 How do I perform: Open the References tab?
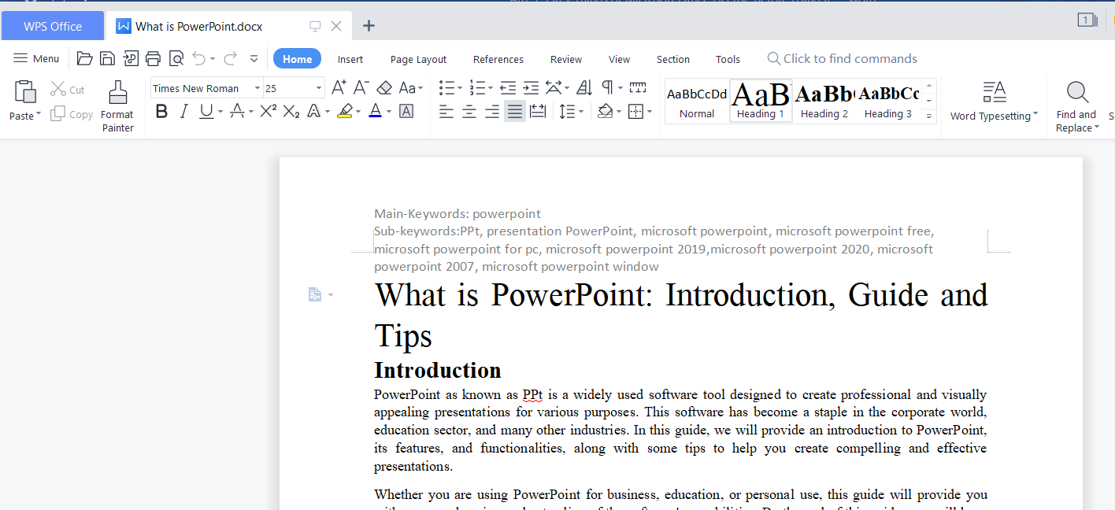coord(498,59)
